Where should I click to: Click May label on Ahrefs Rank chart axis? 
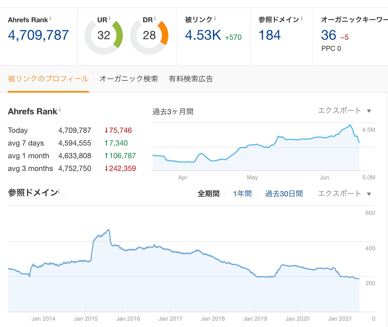tap(252, 177)
